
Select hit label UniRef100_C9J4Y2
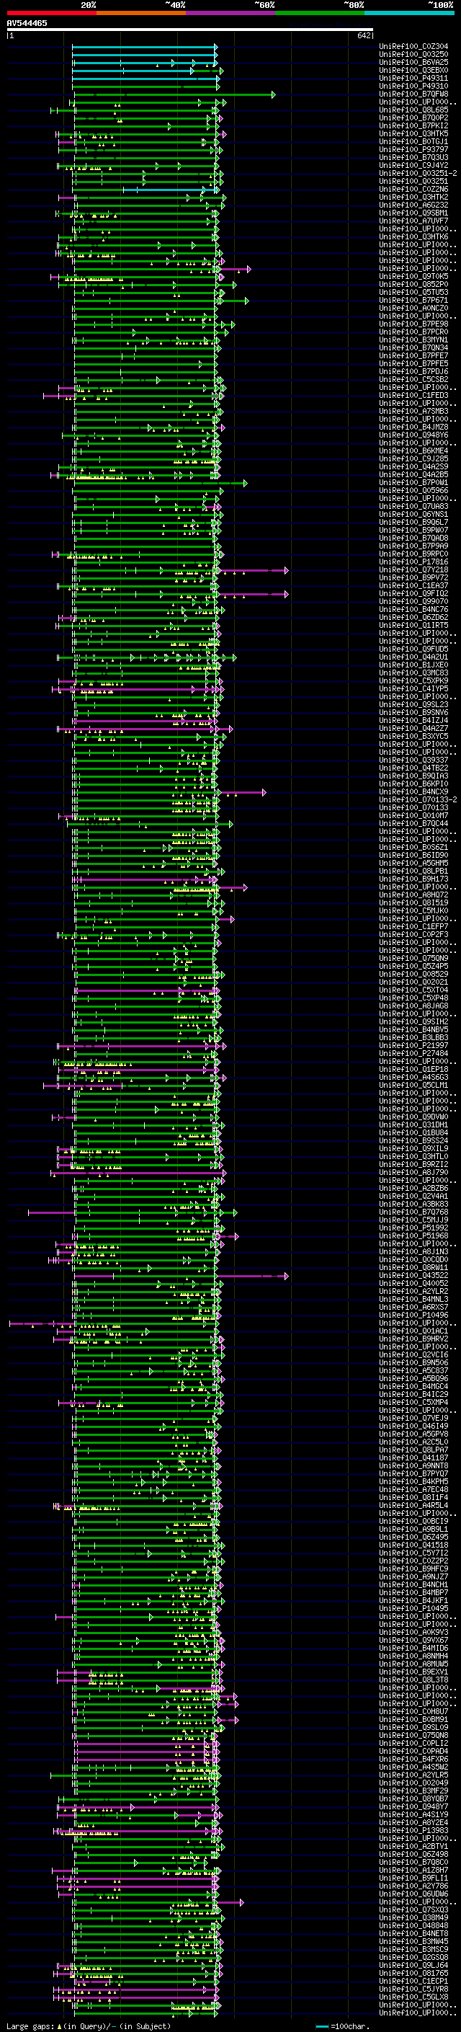[x=413, y=166]
